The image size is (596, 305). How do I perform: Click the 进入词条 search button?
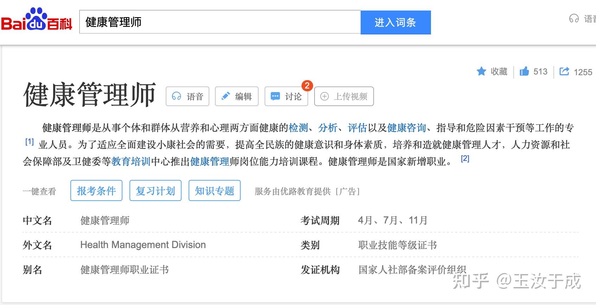[395, 22]
